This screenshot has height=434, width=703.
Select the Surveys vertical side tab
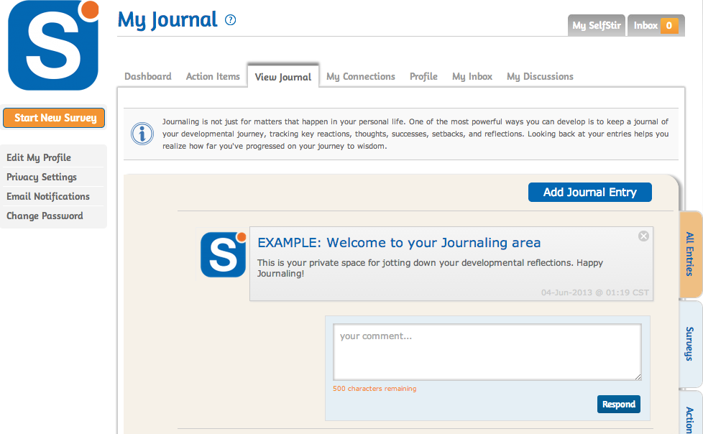[690, 343]
